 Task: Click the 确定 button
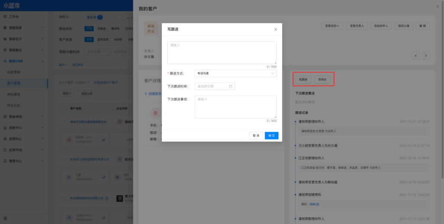pyautogui.click(x=271, y=136)
